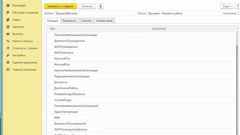
Task: Click the Шаблон input field
Action: 95,13
